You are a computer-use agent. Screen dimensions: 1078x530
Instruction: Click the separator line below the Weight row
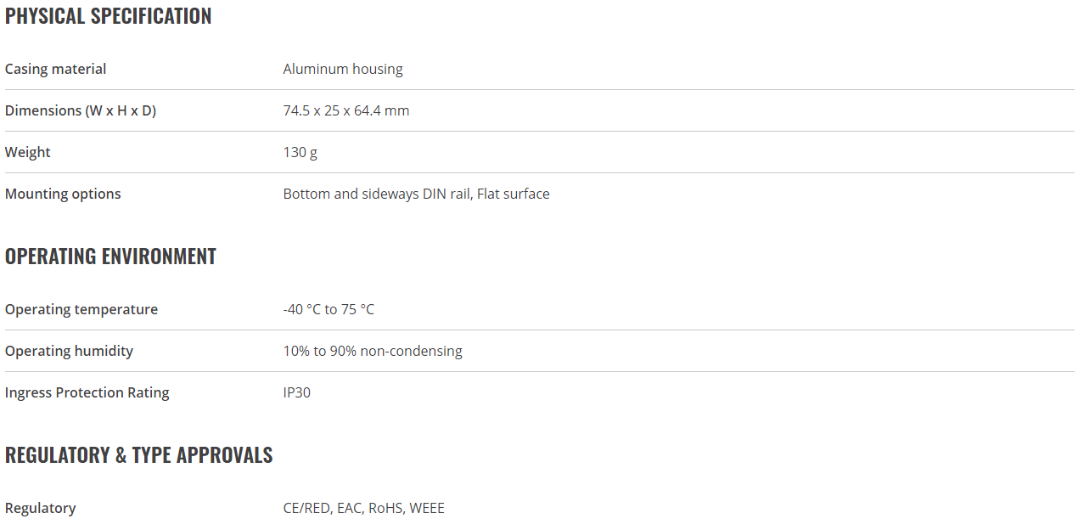(x=540, y=173)
